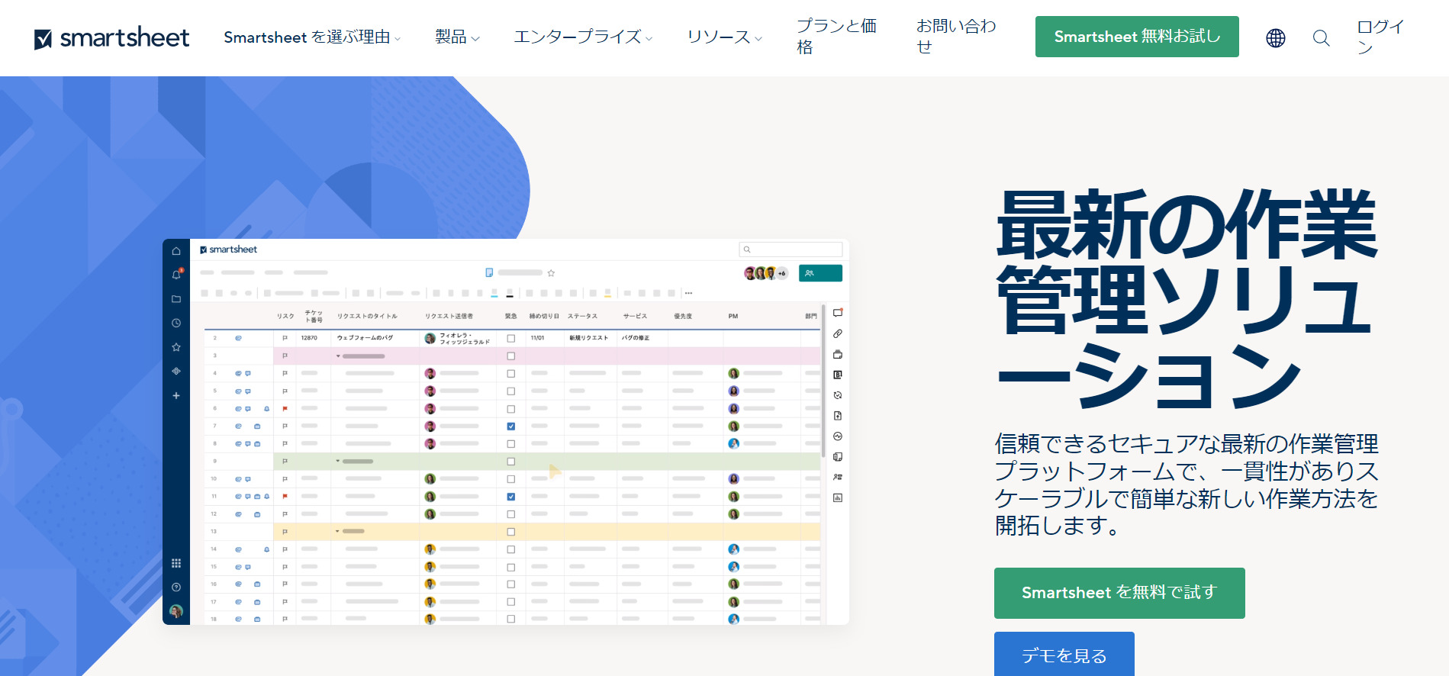
Task: Click '優先度' column header
Action: [x=683, y=316]
